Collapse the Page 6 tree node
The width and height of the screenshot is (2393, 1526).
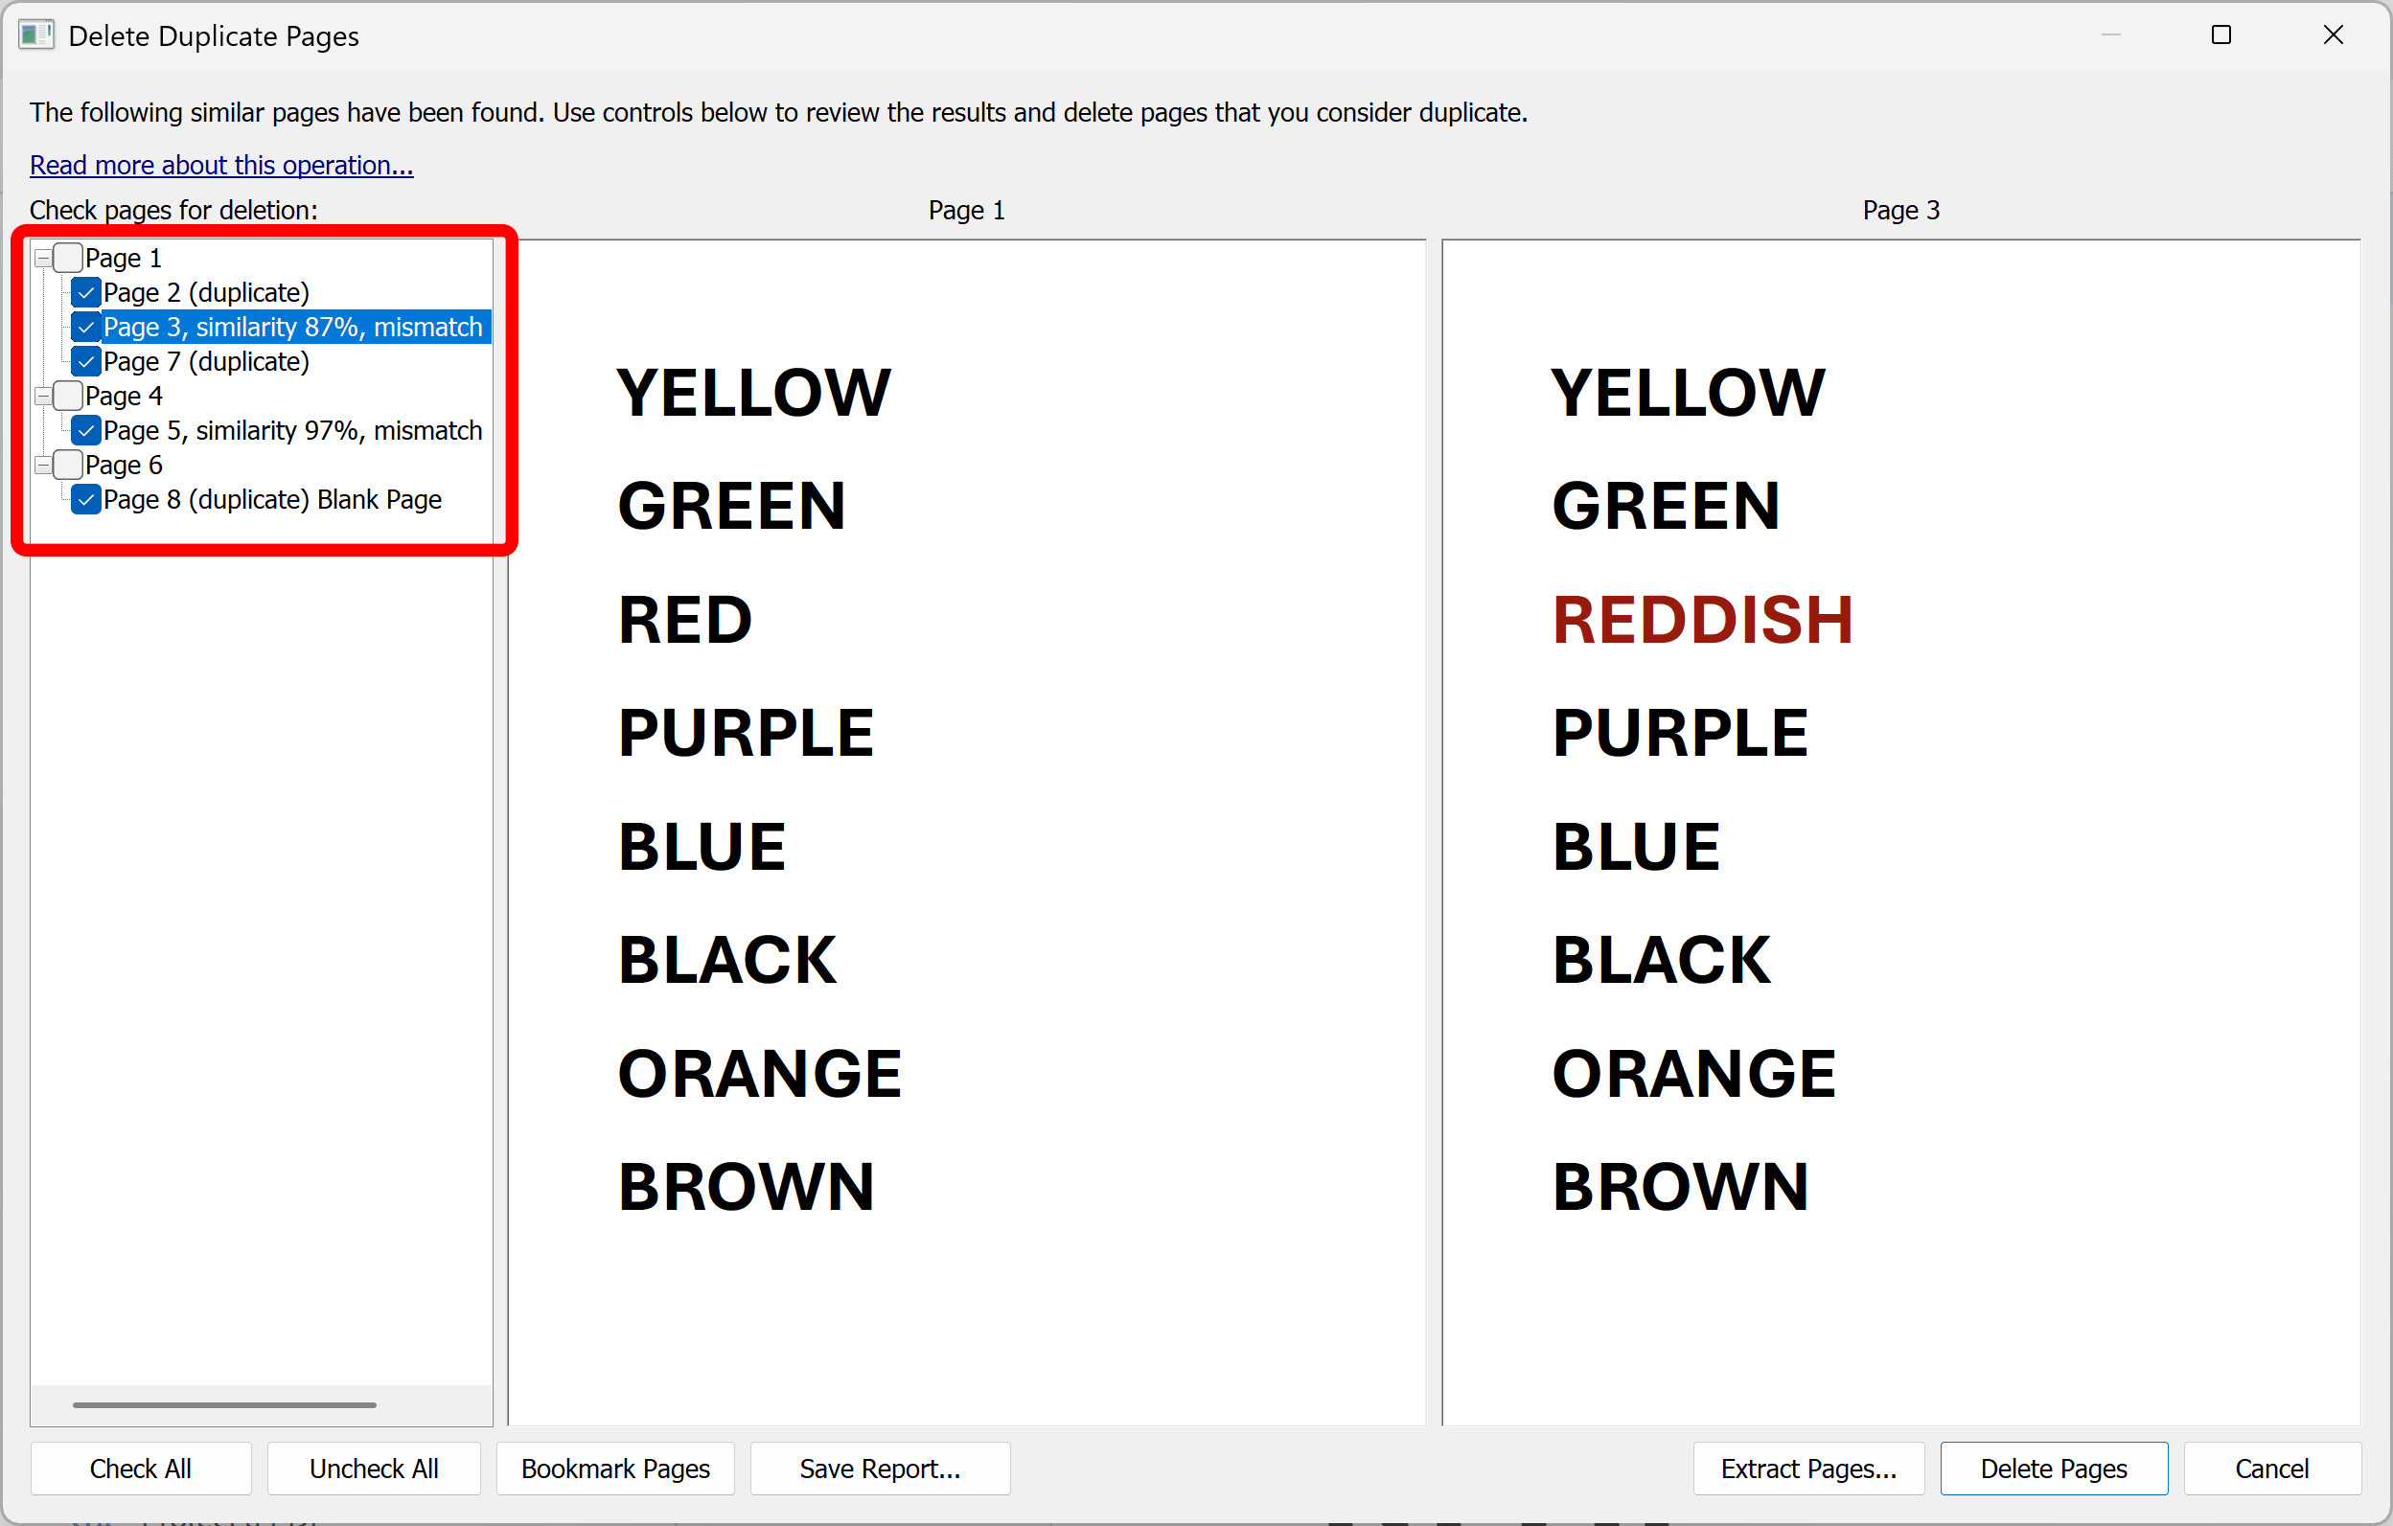(42, 464)
